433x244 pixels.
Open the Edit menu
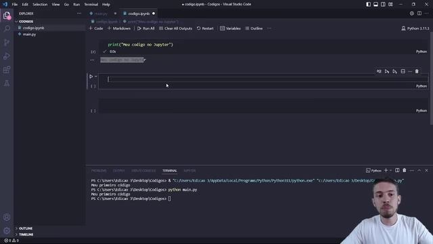[25, 5]
